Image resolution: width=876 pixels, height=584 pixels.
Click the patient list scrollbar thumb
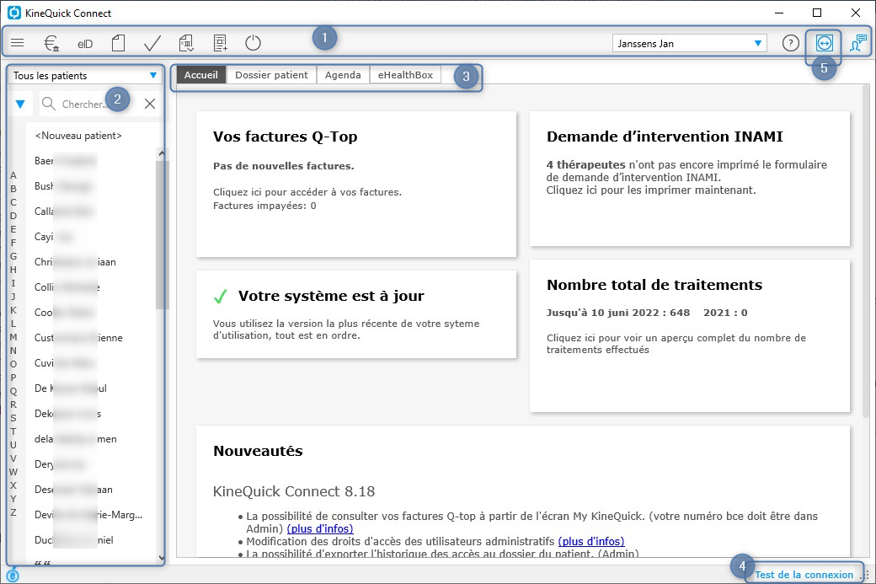[162, 235]
